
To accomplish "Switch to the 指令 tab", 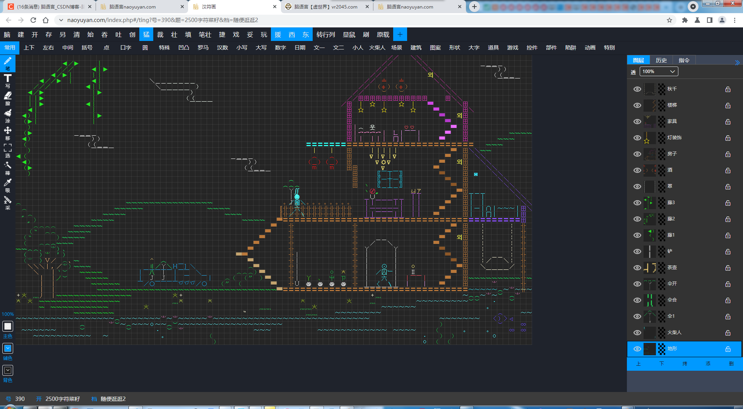I will click(684, 60).
